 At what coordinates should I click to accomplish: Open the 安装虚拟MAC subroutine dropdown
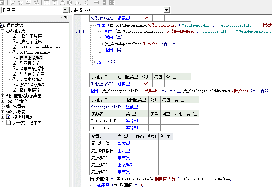coord(166,10)
